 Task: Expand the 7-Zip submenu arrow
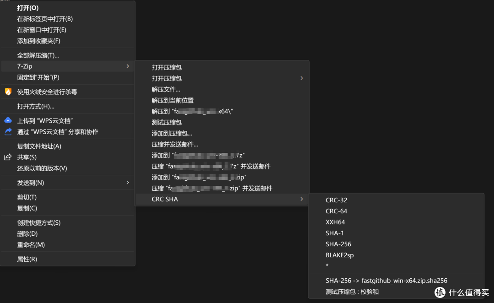[128, 66]
